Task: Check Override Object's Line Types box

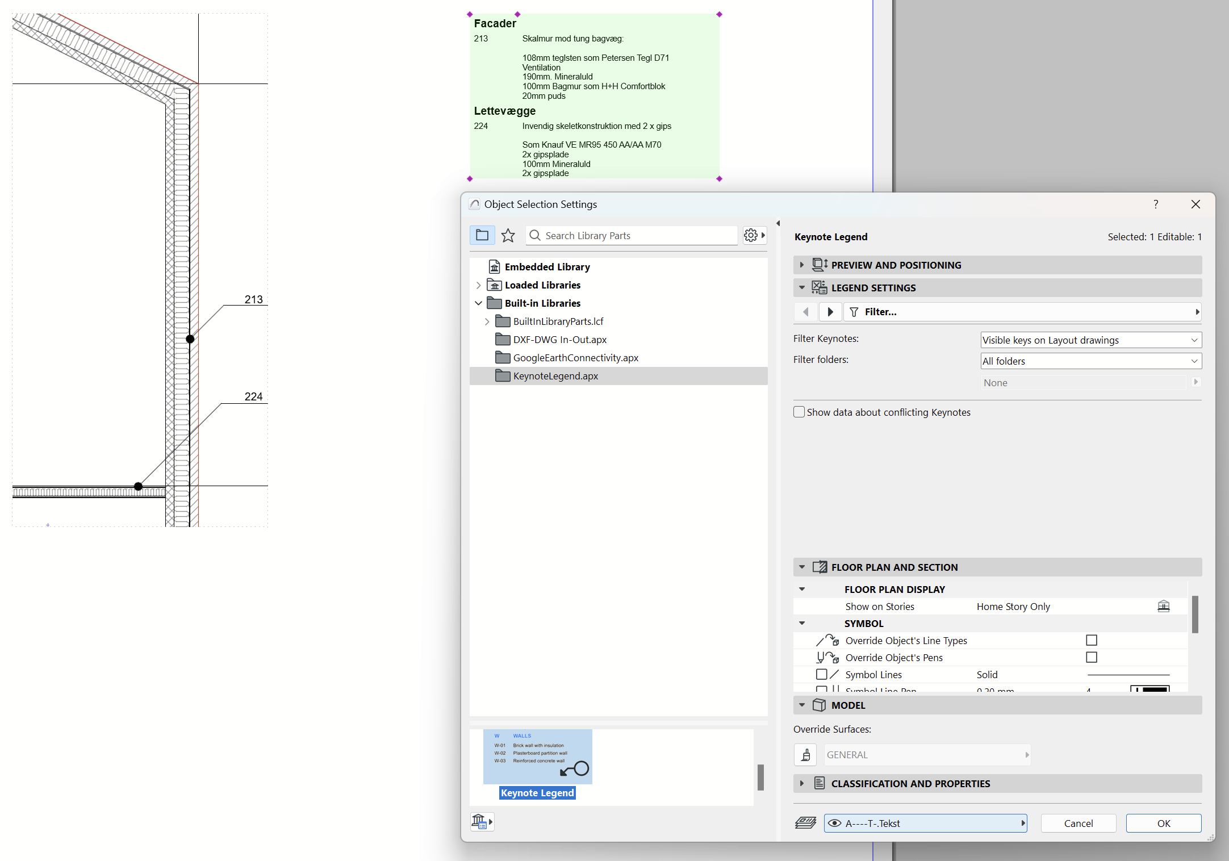Action: pyautogui.click(x=1091, y=640)
